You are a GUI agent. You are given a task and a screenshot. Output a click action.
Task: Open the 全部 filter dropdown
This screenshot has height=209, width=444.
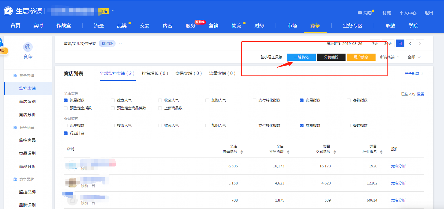click(x=414, y=57)
